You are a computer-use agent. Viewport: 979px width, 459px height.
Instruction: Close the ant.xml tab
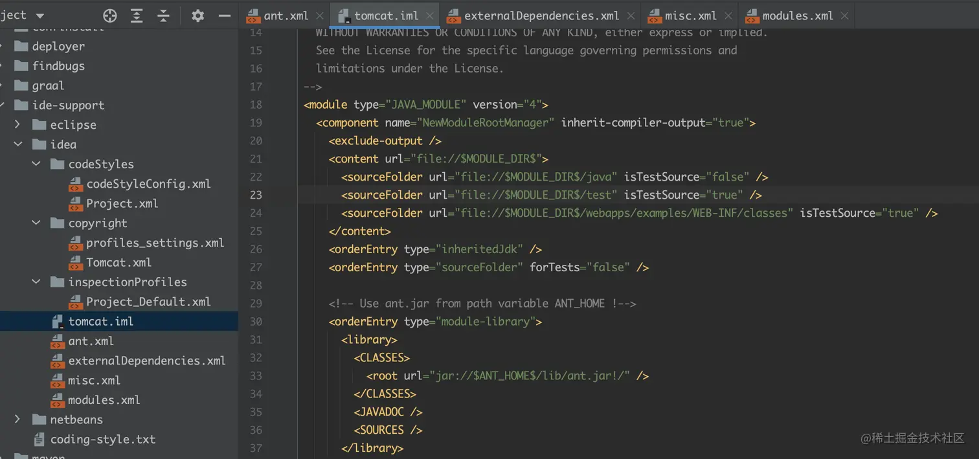(x=319, y=16)
